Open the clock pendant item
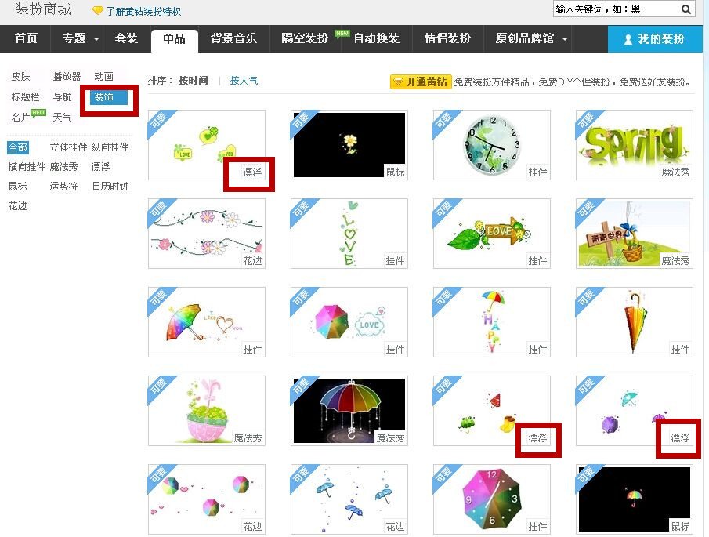Image resolution: width=709 pixels, height=537 pixels. click(x=490, y=145)
